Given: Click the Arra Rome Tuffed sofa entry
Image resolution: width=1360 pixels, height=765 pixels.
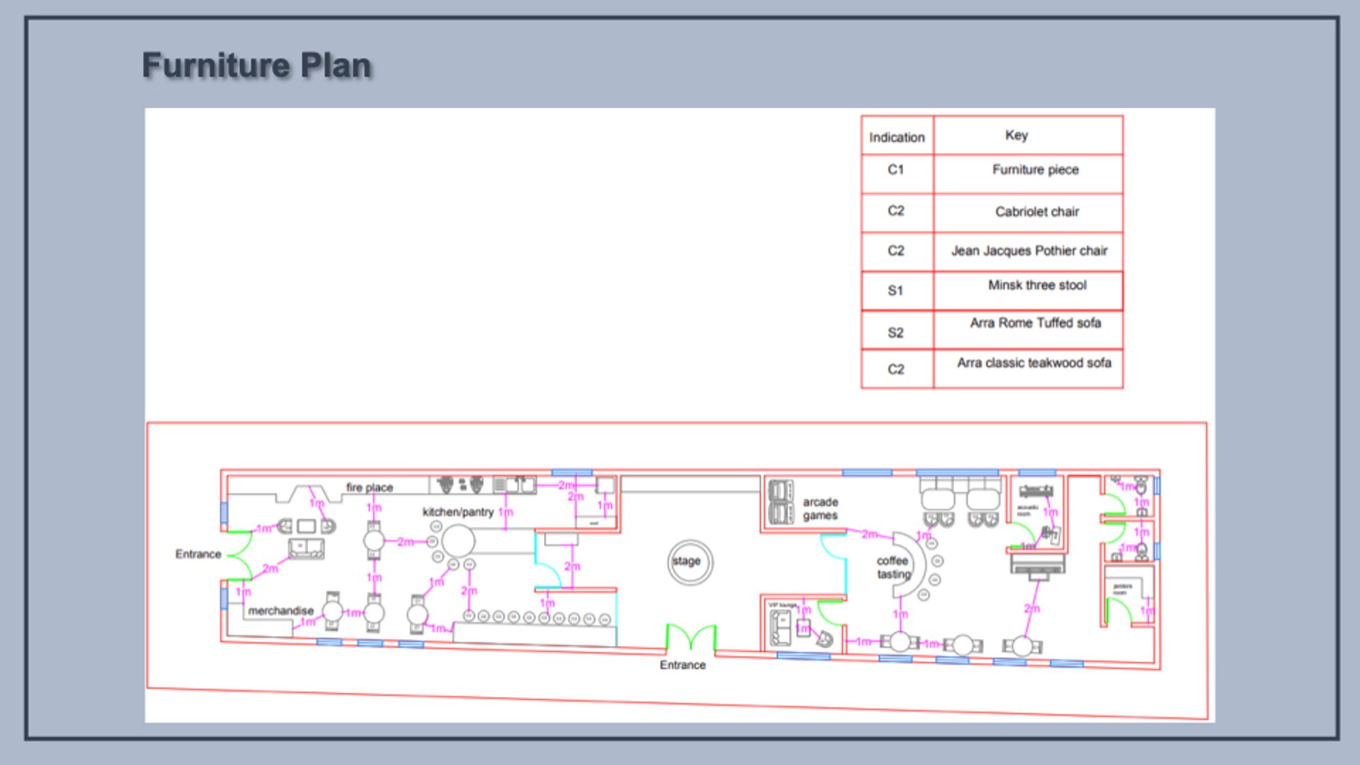Looking at the screenshot, I should tap(1035, 323).
